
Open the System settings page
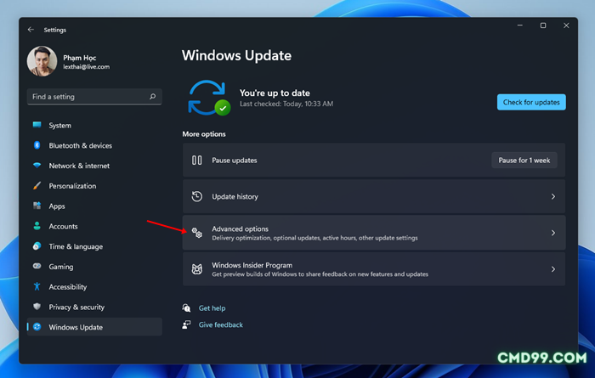tap(94, 126)
